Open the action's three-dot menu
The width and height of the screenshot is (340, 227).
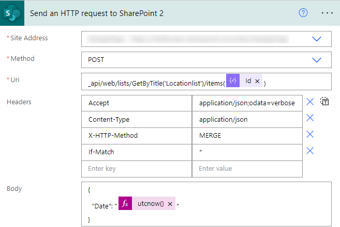pyautogui.click(x=327, y=13)
